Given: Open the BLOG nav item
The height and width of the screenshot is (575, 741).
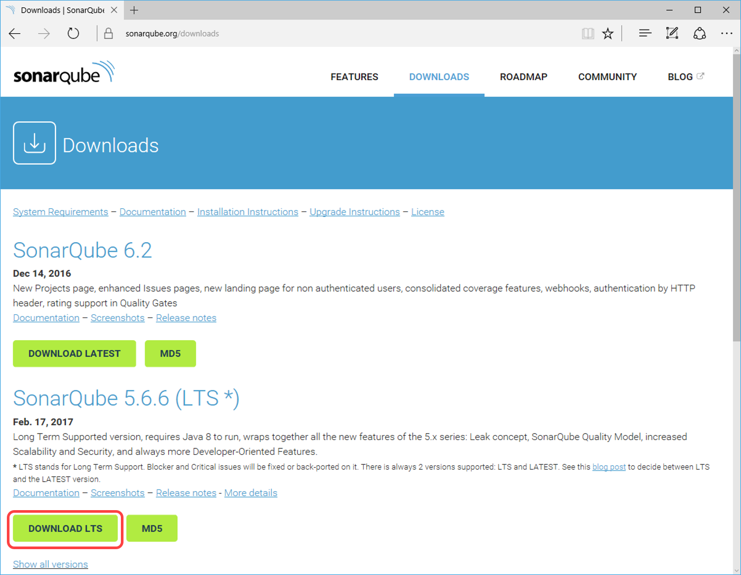Looking at the screenshot, I should coord(680,77).
